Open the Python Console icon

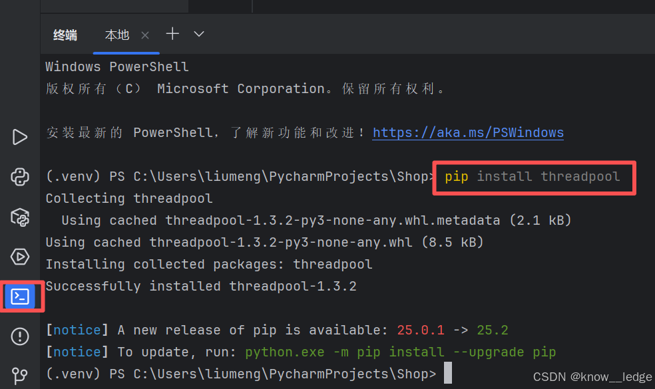tap(19, 177)
